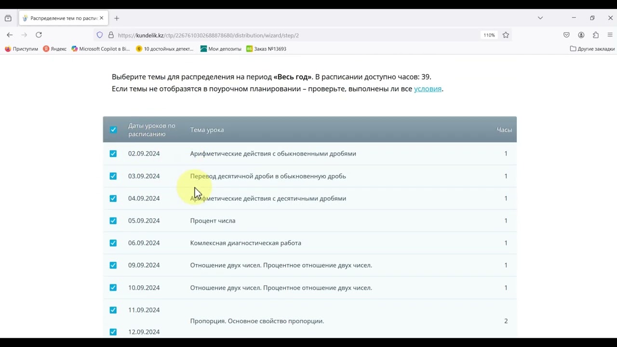Follow the условия link
617x347 pixels.
point(428,89)
